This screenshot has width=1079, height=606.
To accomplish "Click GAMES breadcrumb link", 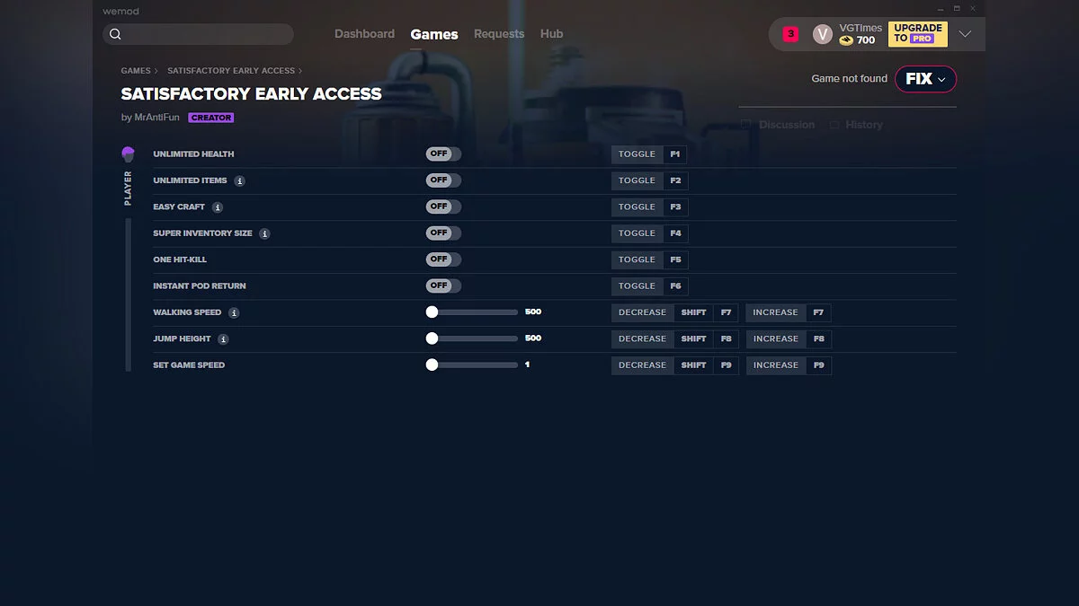I will pos(136,71).
